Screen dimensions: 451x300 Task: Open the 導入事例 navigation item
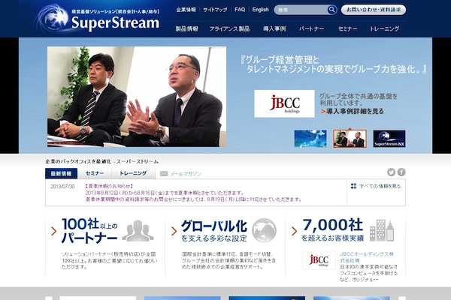pos(274,29)
